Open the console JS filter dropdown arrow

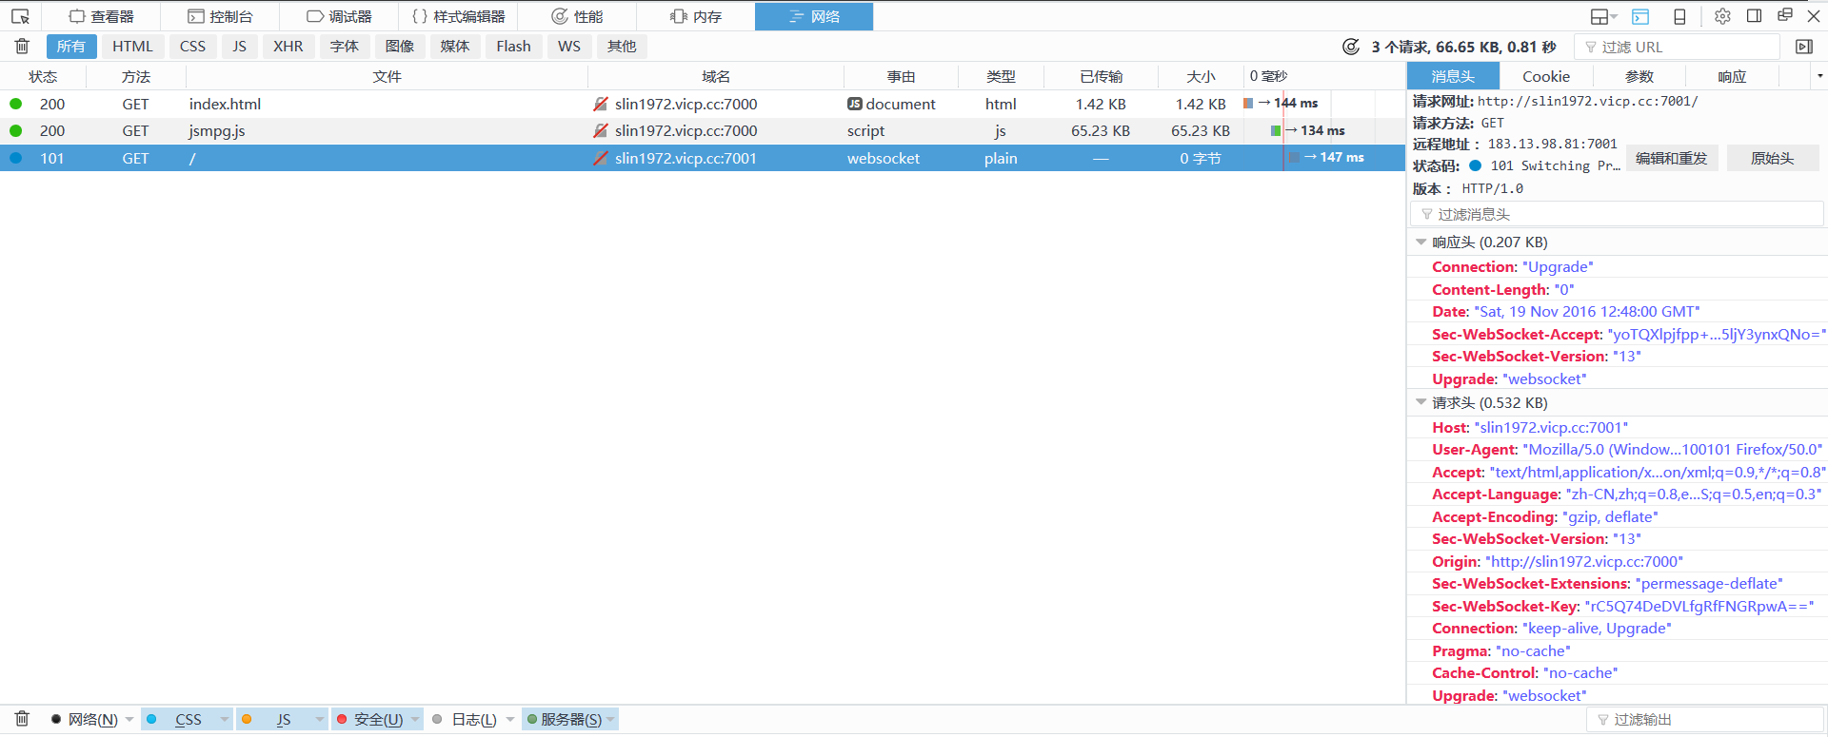tap(319, 719)
